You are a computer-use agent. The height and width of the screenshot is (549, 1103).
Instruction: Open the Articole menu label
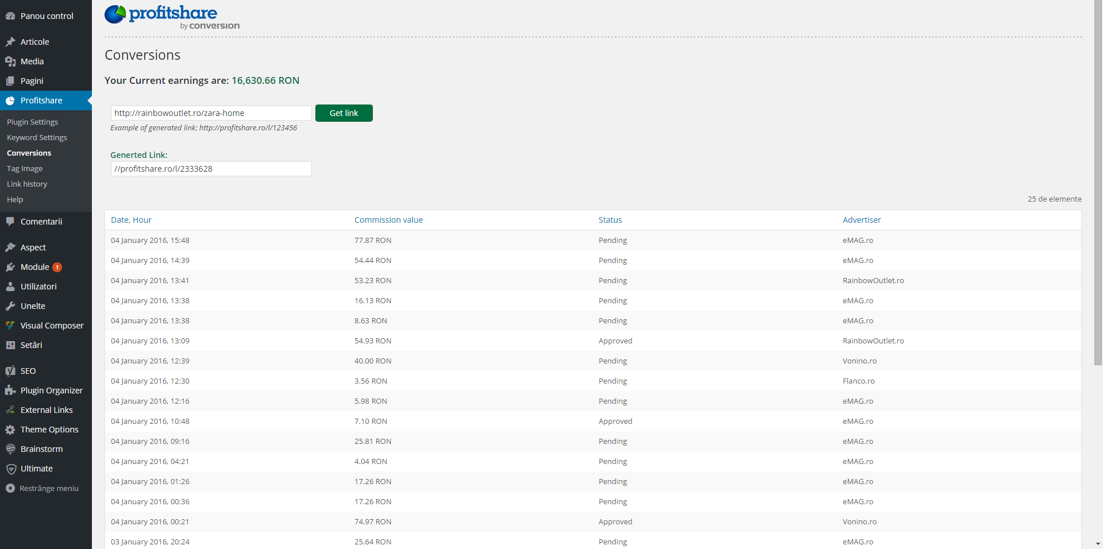(34, 42)
